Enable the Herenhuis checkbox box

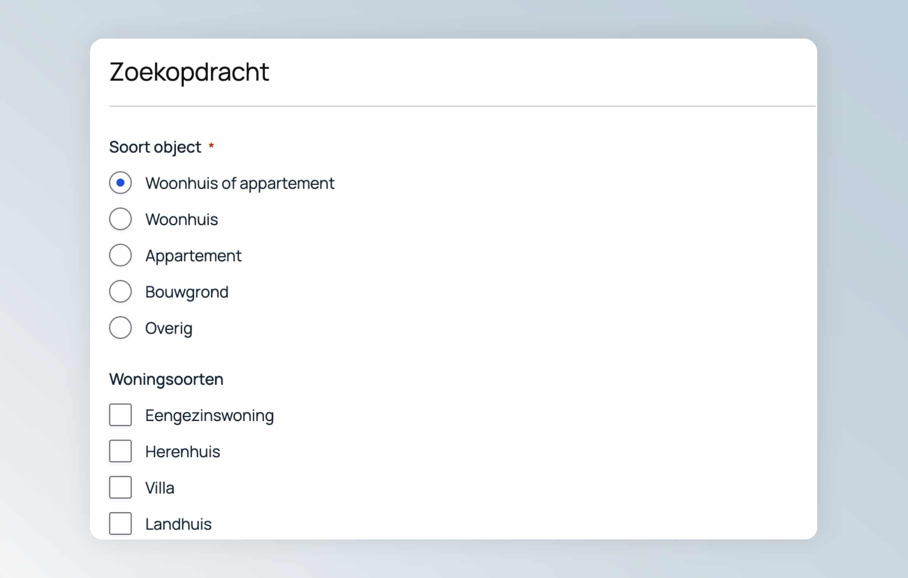[120, 451]
